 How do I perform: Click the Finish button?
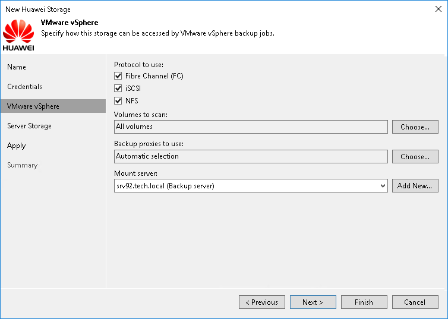(x=364, y=302)
